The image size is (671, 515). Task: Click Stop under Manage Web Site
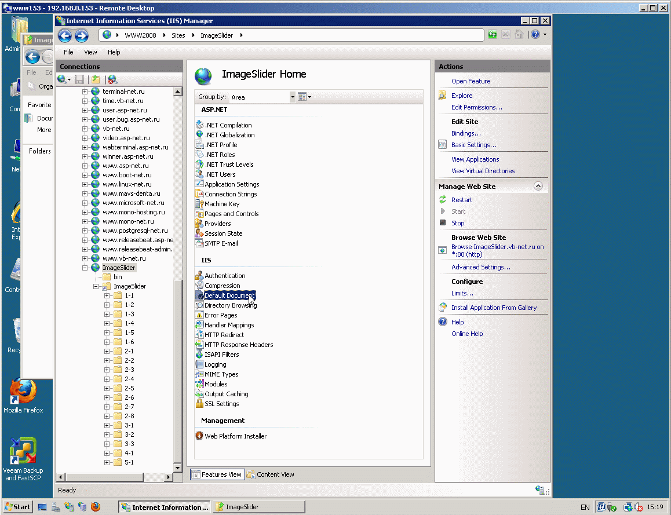pos(457,223)
